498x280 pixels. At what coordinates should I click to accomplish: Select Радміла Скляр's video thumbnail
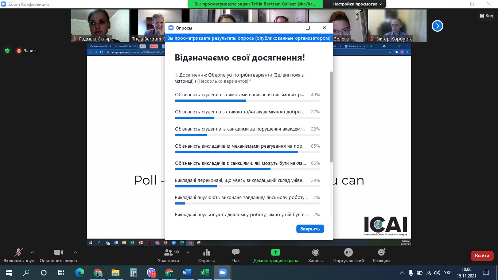pyautogui.click(x=100, y=26)
